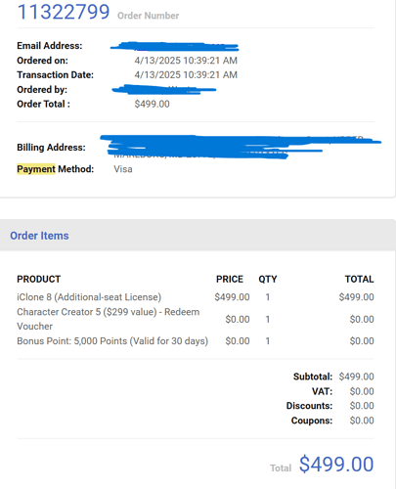This screenshot has height=489, width=396.
Task: Click the PRODUCT column header
Action: coord(39,279)
